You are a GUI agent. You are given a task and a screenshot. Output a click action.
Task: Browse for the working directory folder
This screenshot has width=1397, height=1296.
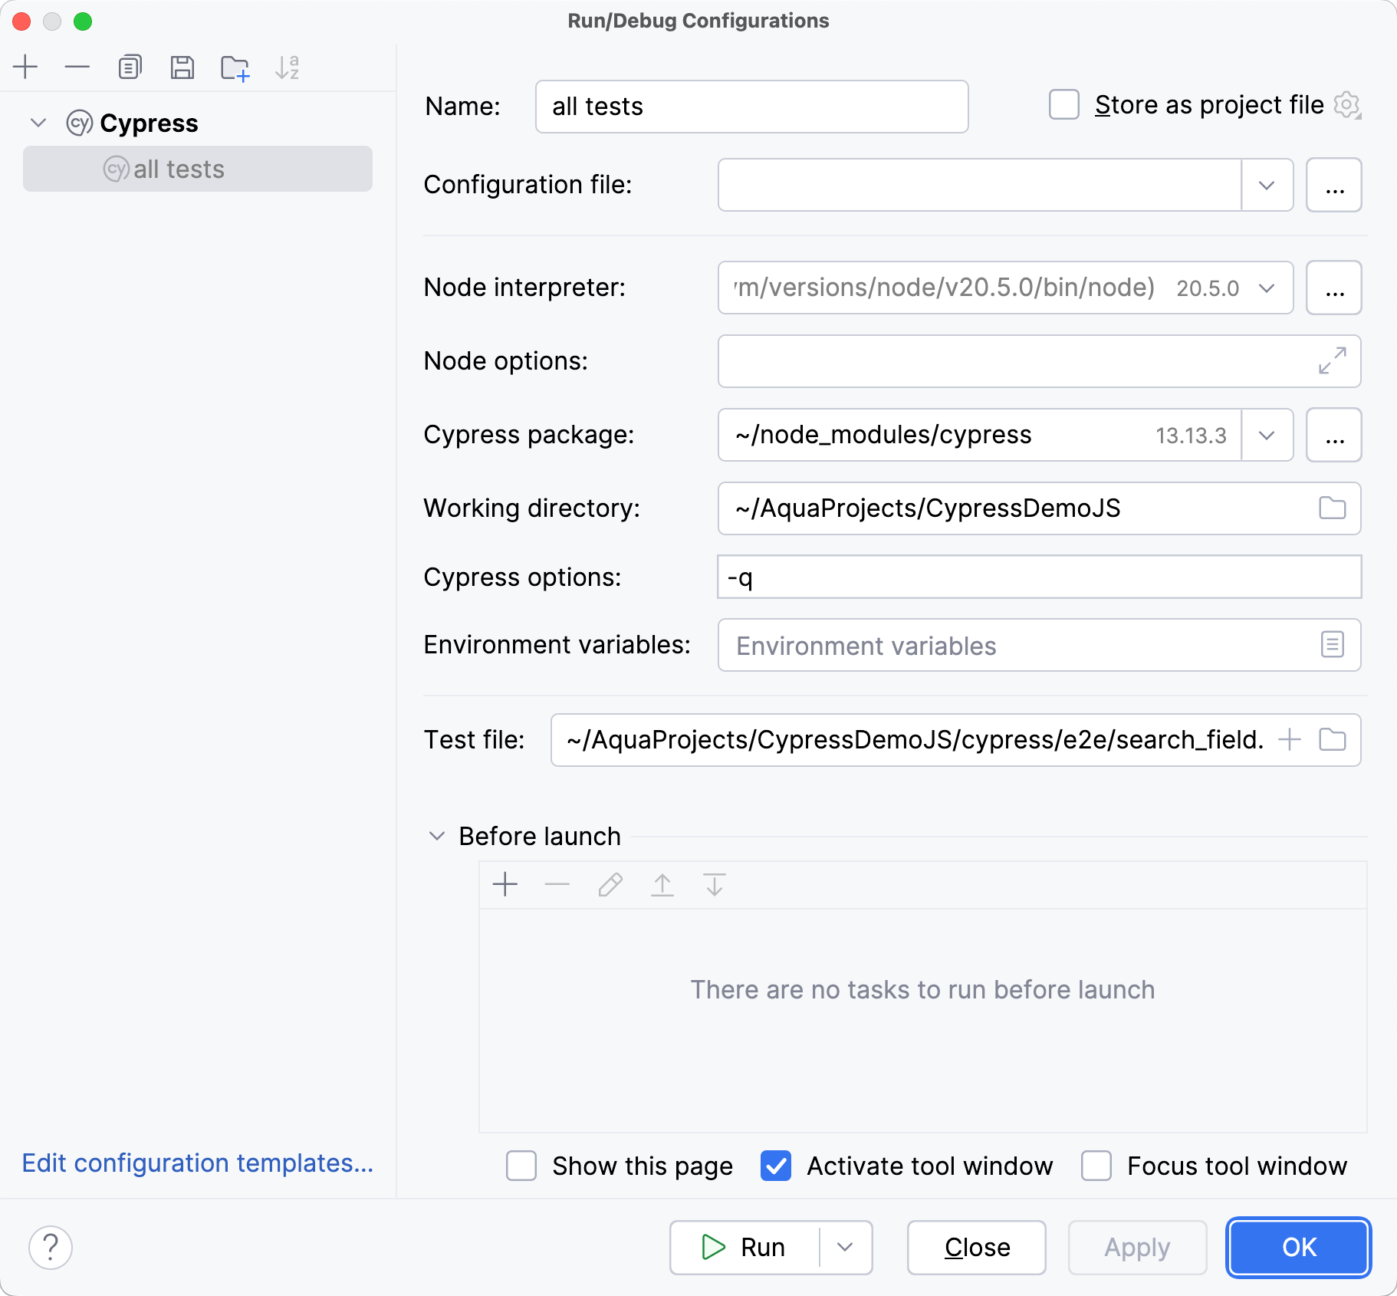coord(1332,508)
